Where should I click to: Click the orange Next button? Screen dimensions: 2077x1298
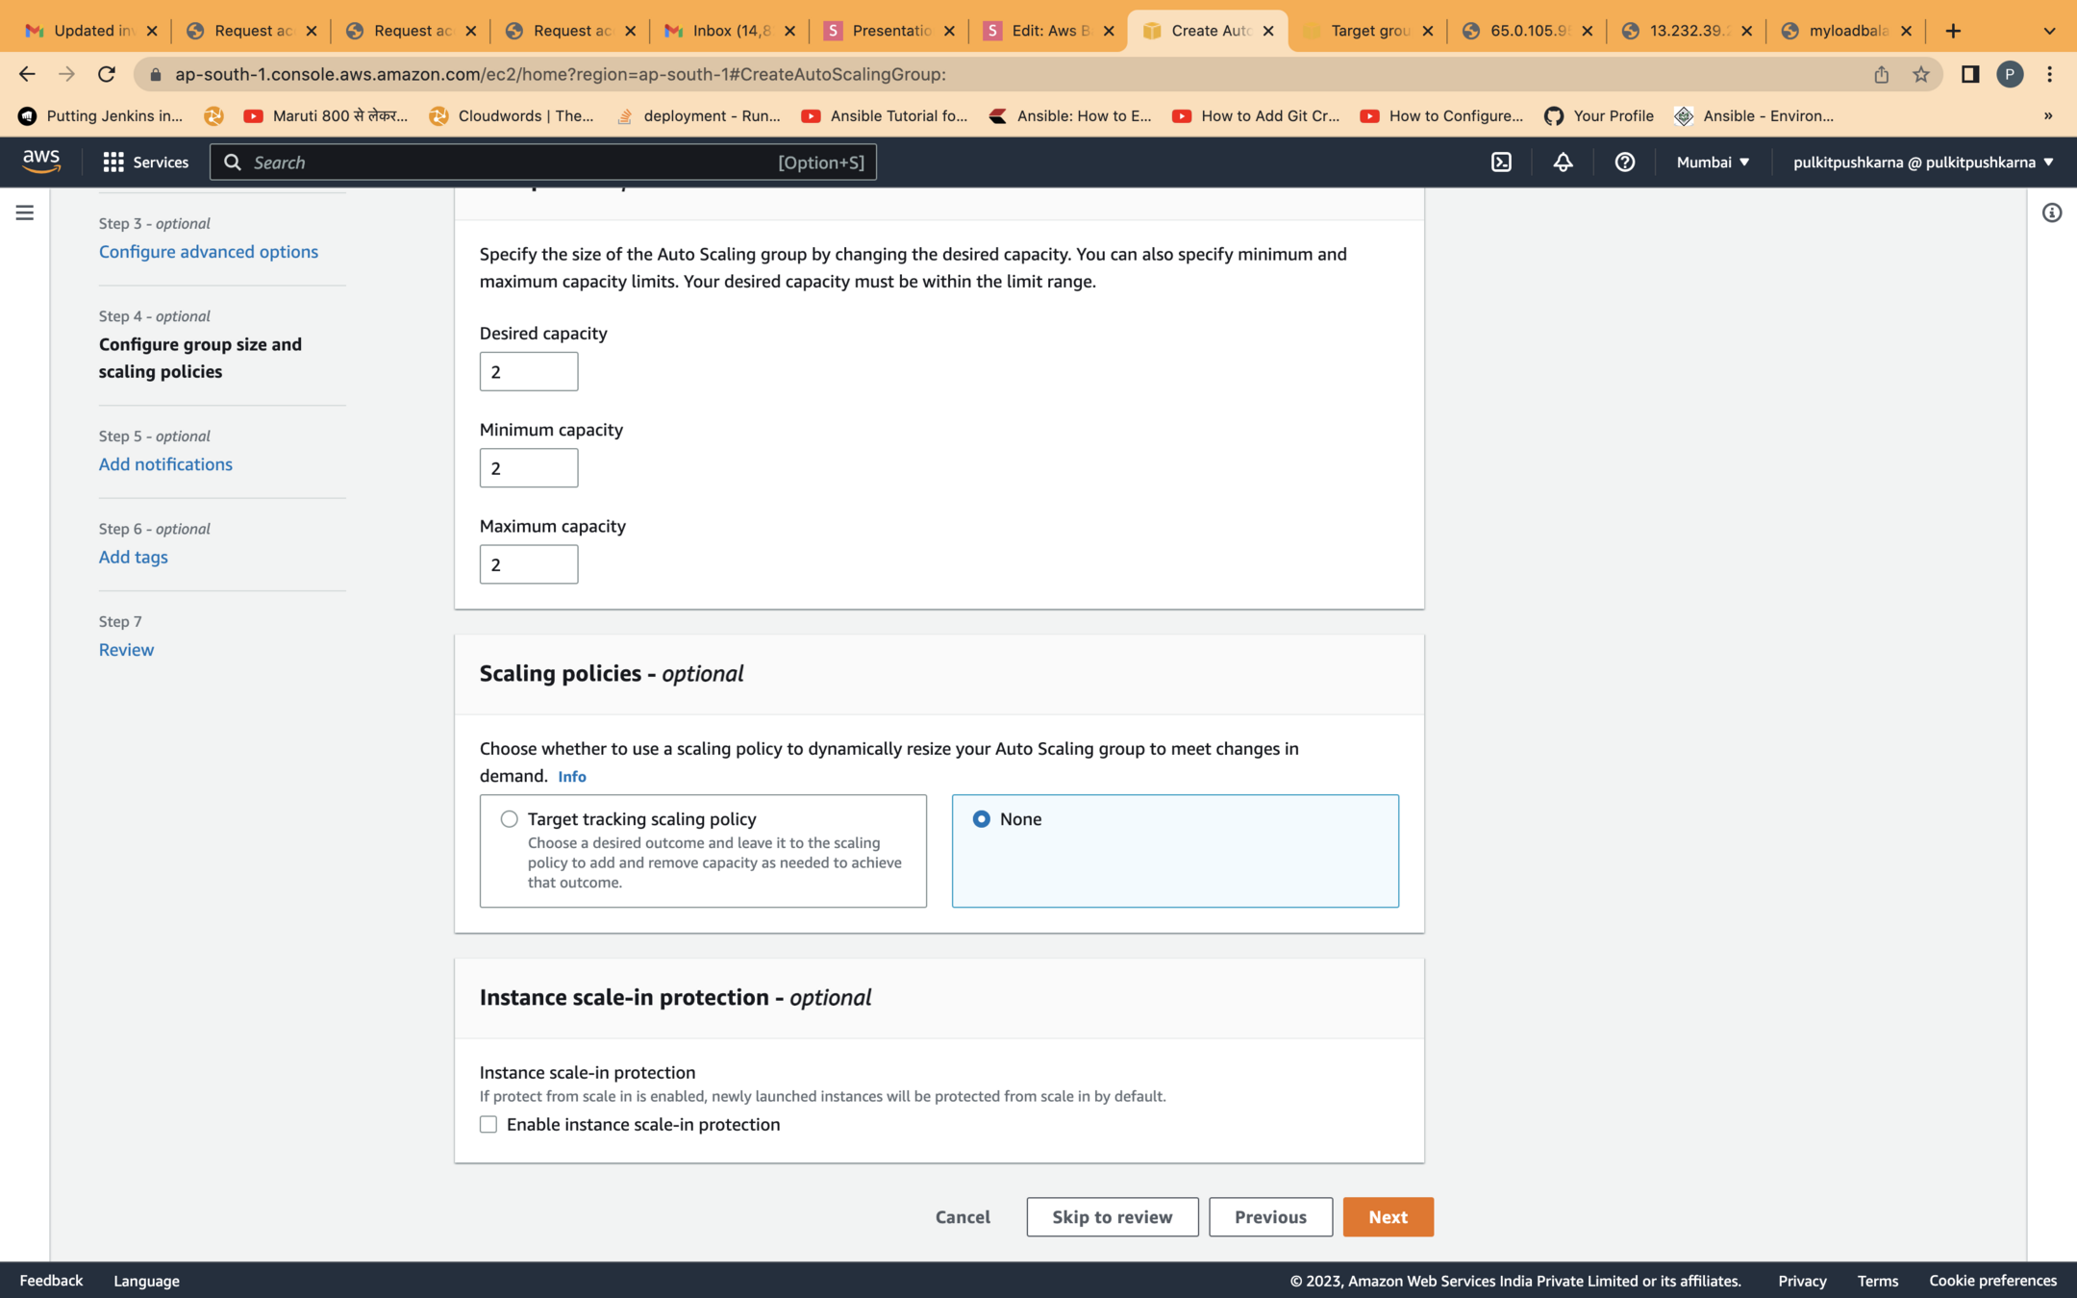pyautogui.click(x=1388, y=1216)
